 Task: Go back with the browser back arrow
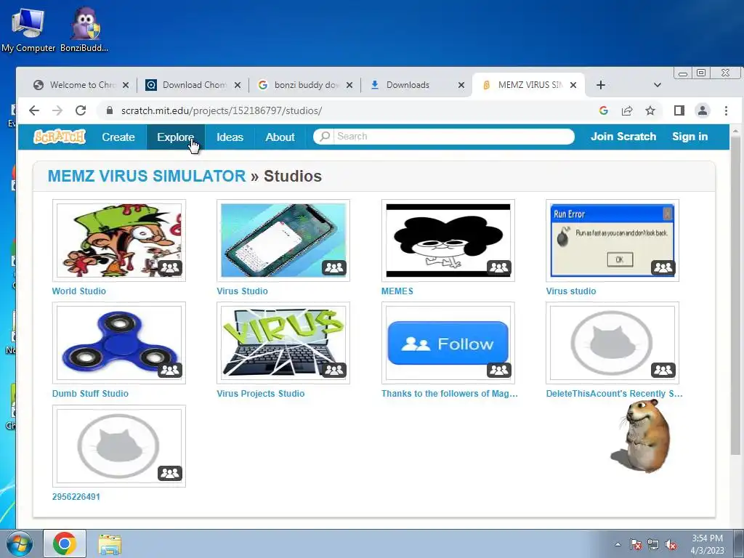pyautogui.click(x=34, y=110)
